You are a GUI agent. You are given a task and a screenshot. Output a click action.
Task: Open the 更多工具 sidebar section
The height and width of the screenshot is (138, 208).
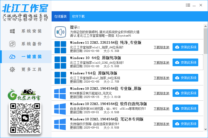click(x=26, y=69)
